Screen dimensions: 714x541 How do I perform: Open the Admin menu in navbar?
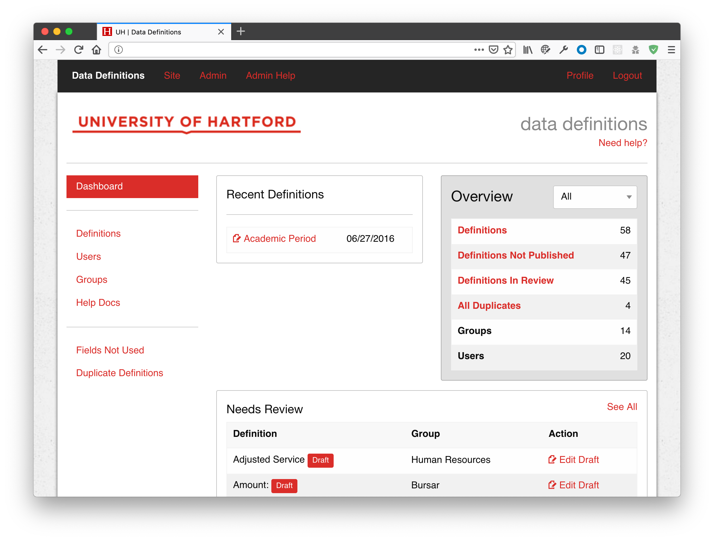213,75
